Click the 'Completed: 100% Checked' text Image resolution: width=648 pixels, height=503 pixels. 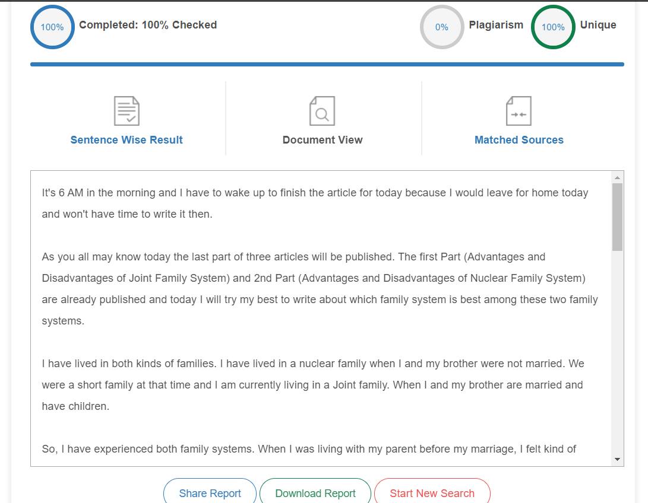point(148,25)
